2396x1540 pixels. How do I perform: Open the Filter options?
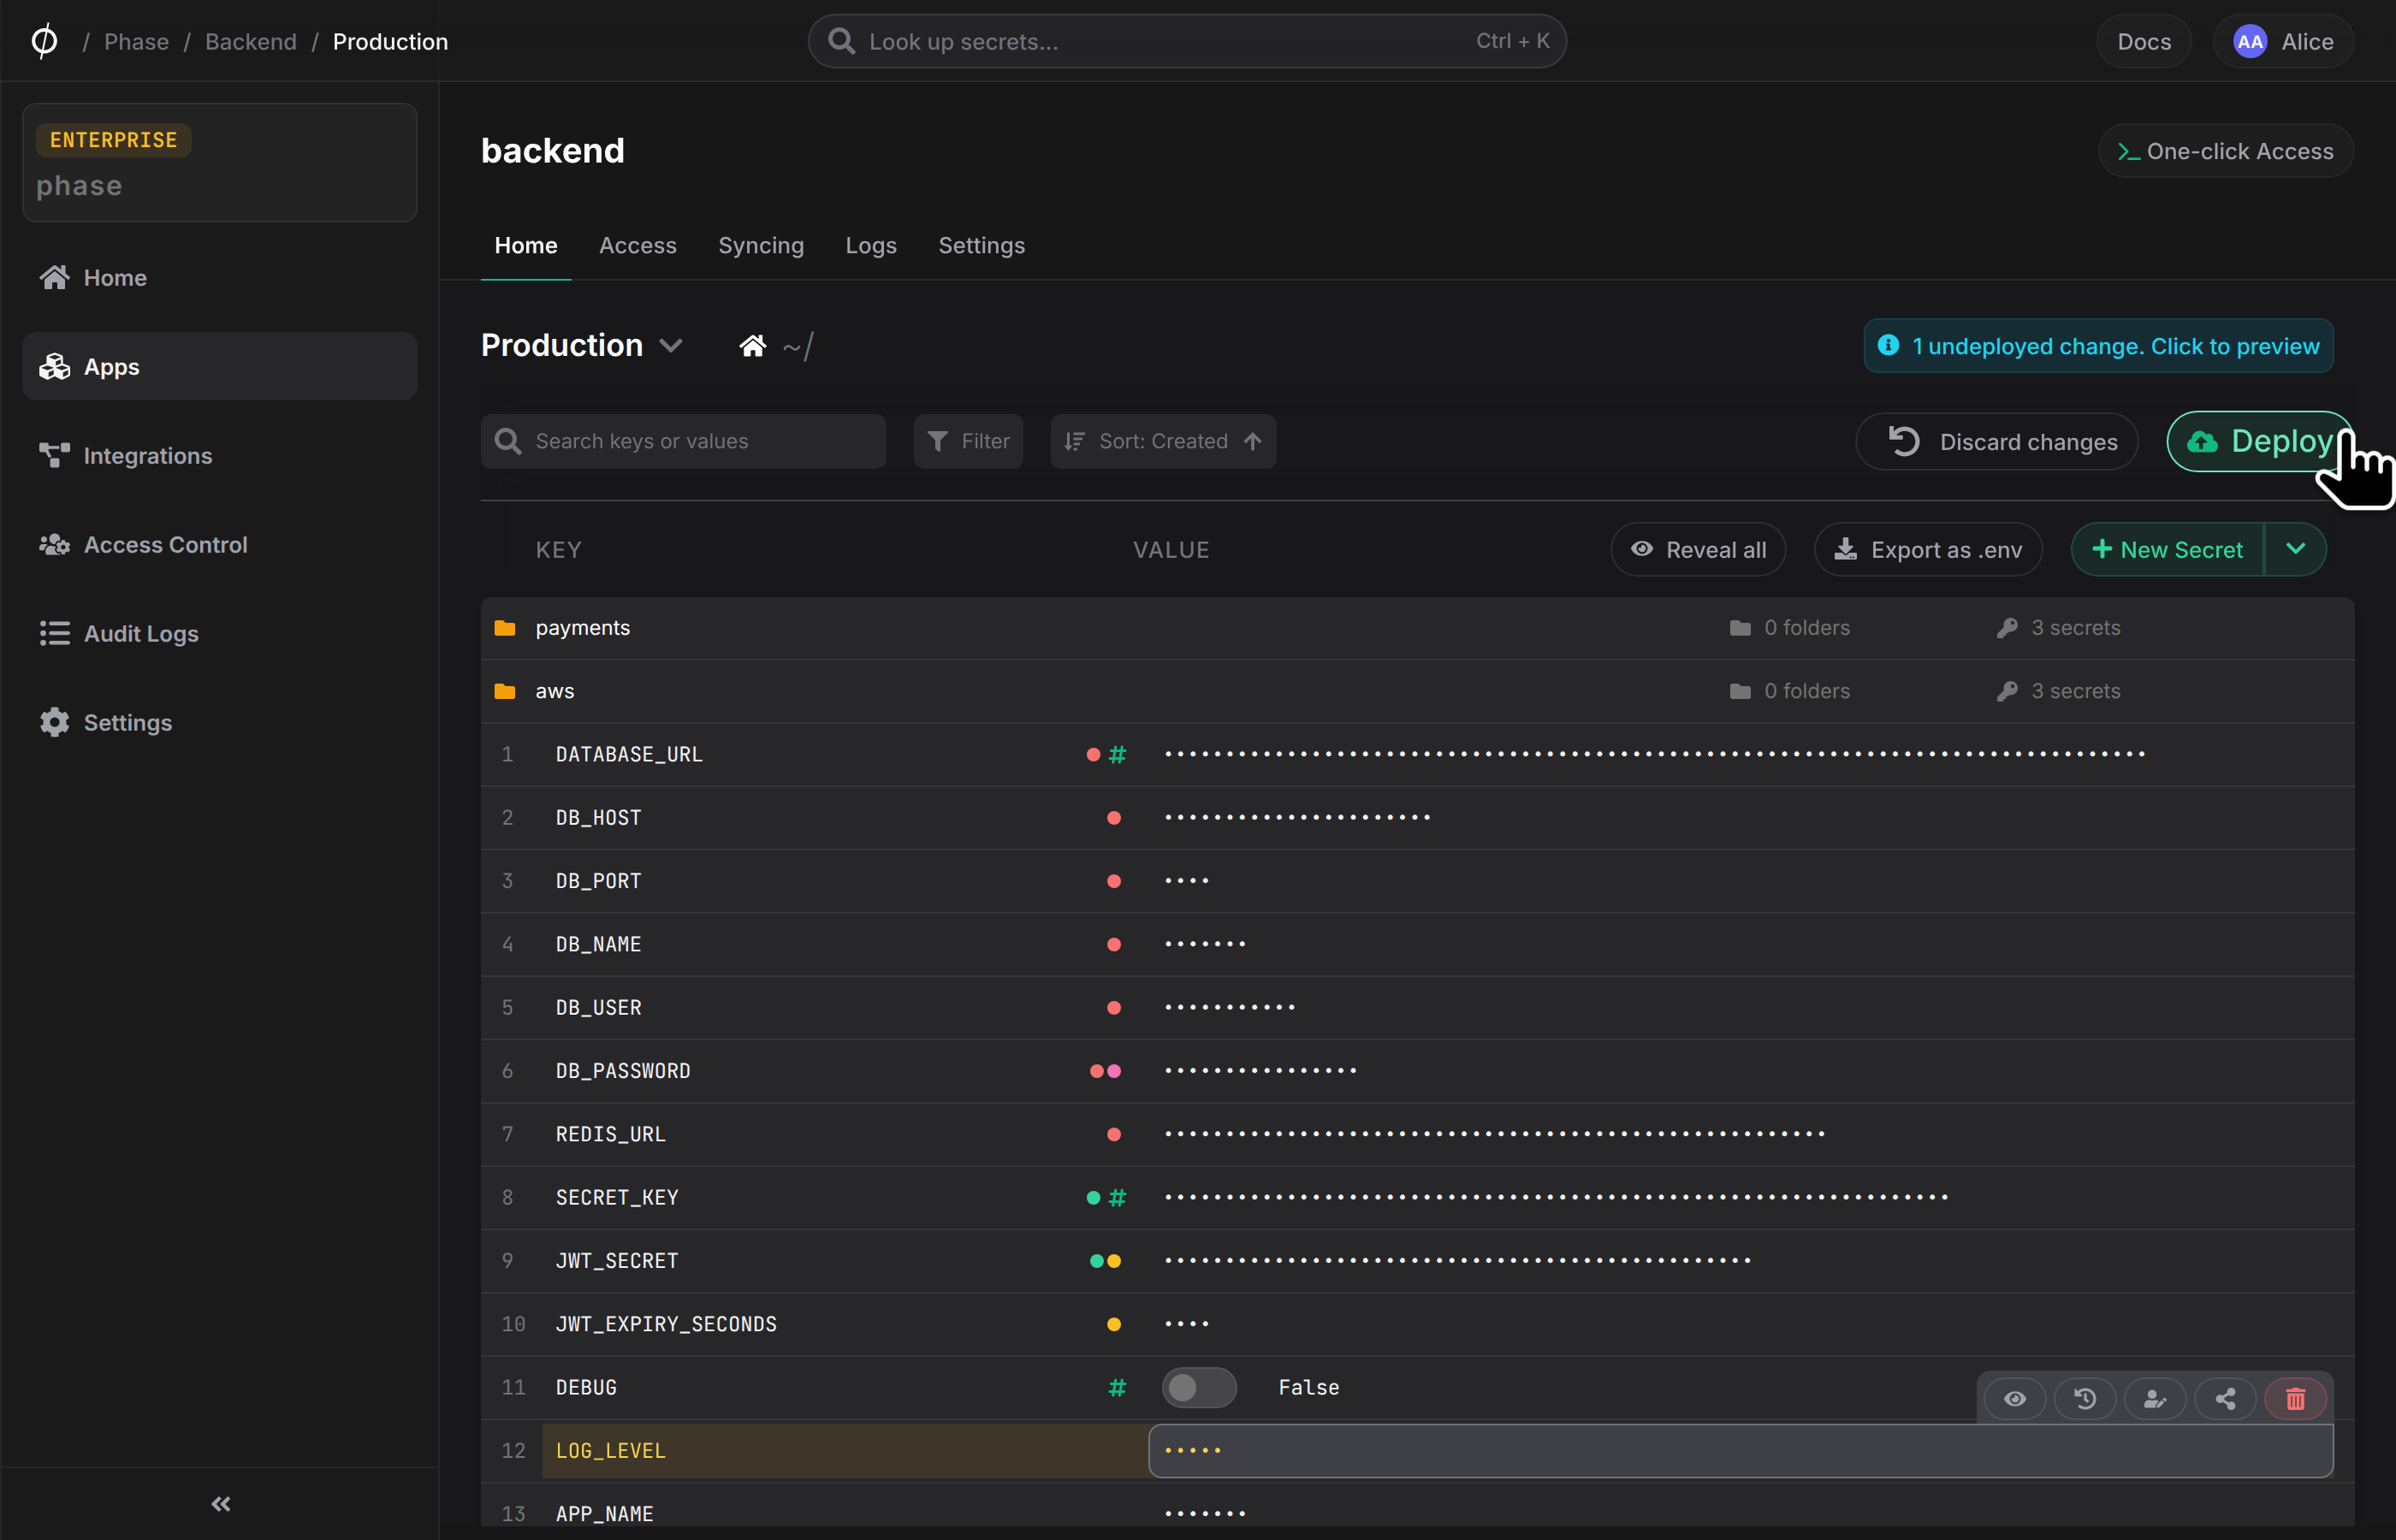click(x=968, y=441)
